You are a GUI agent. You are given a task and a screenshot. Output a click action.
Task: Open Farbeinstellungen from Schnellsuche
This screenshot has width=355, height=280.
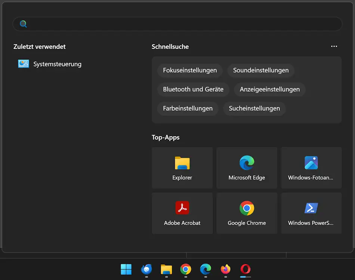[188, 108]
